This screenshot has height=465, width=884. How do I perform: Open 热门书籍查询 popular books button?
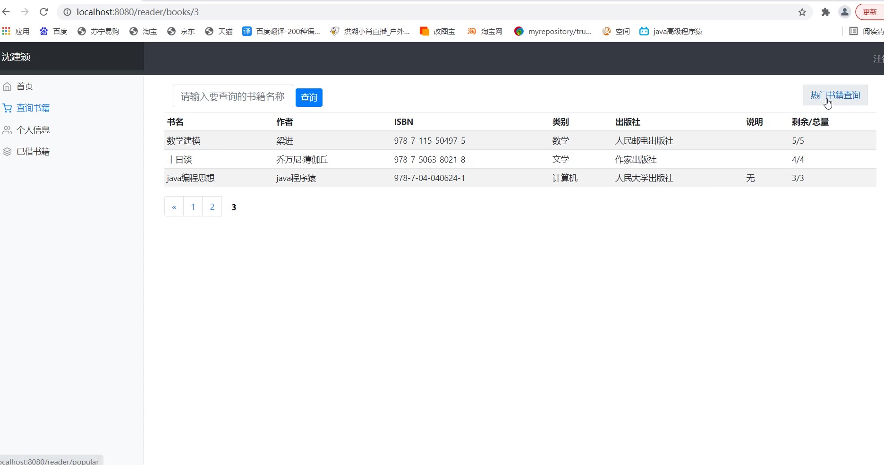tap(835, 95)
